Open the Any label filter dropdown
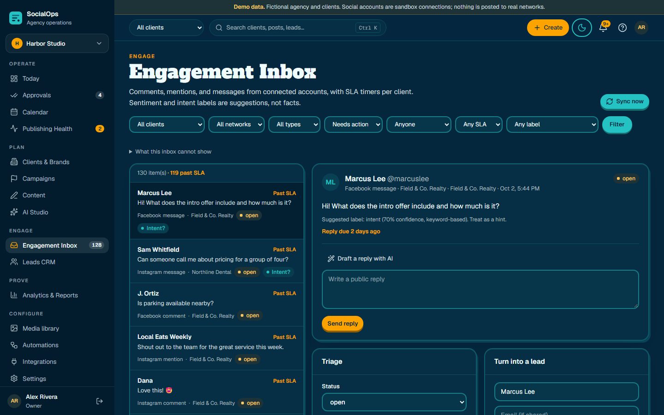 552,125
